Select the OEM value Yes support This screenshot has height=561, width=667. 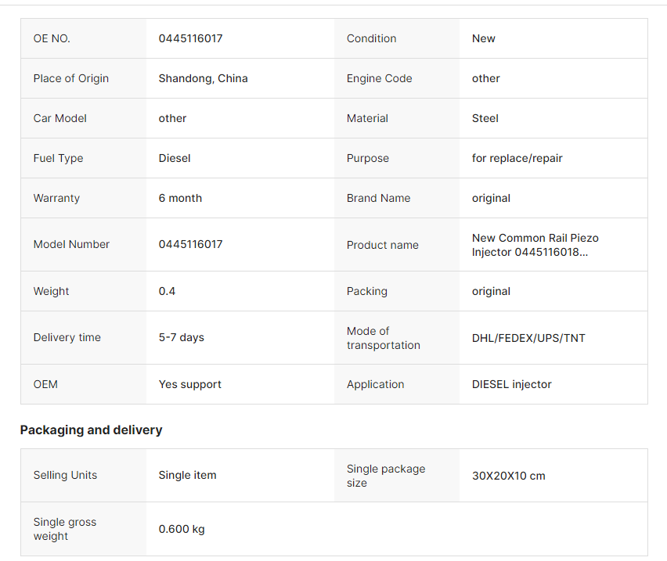(x=189, y=385)
